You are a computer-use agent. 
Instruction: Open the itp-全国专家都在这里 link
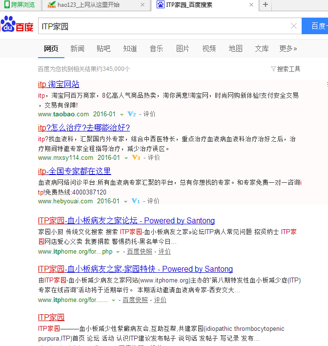[x=74, y=171]
